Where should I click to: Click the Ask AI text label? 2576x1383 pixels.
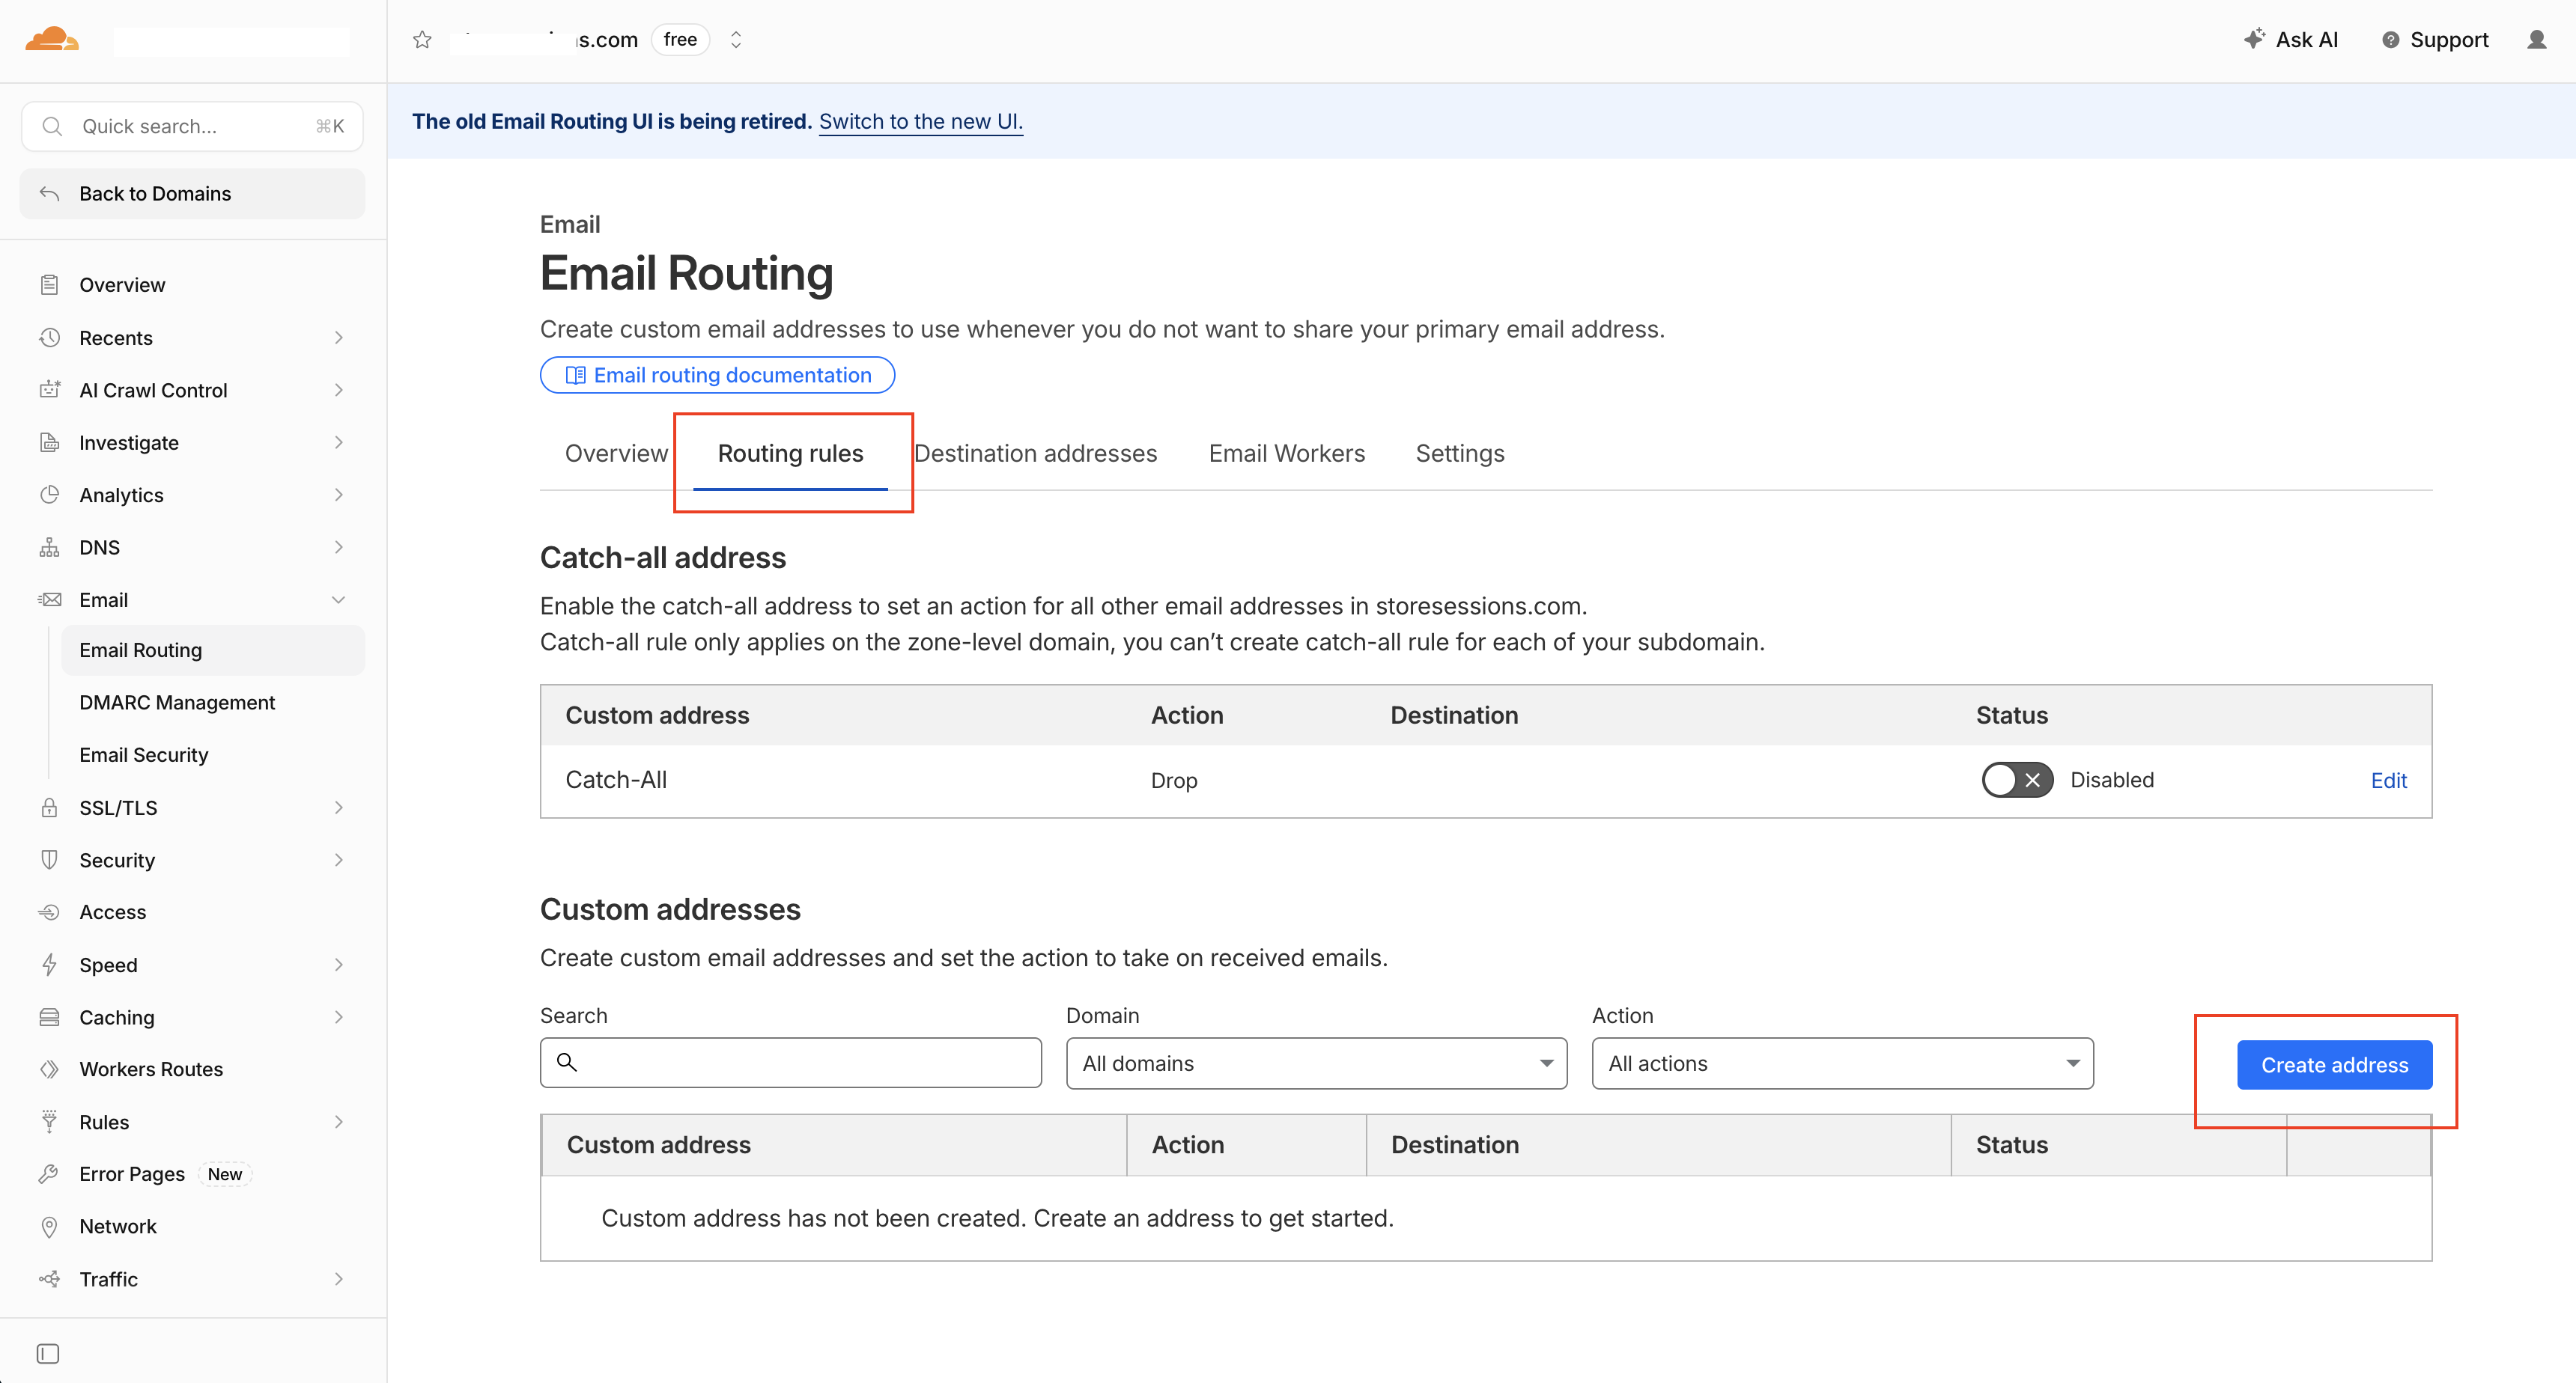click(2307, 40)
